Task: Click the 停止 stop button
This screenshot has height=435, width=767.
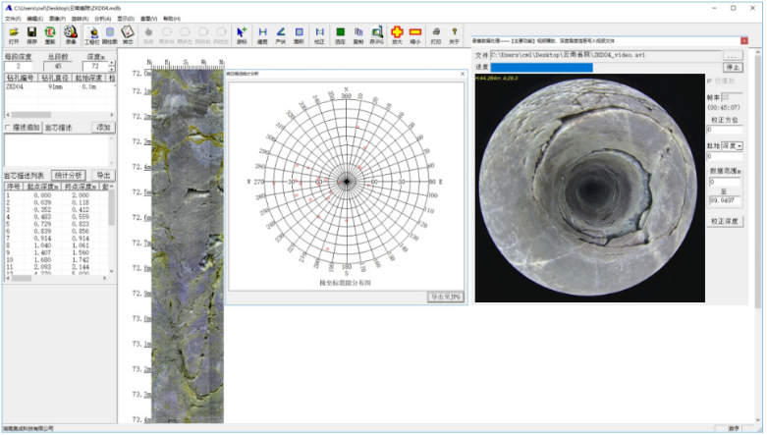Action: point(733,67)
